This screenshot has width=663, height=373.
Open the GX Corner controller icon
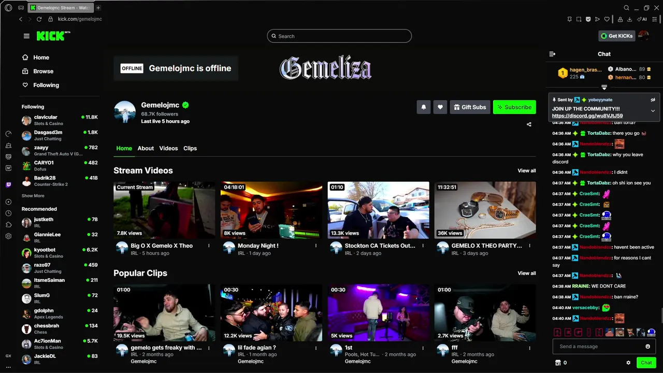[21, 8]
